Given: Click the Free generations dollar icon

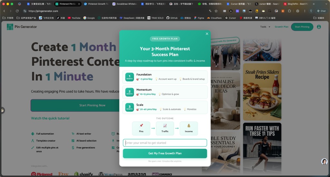Looking at the screenshot, I should (x=73, y=148).
